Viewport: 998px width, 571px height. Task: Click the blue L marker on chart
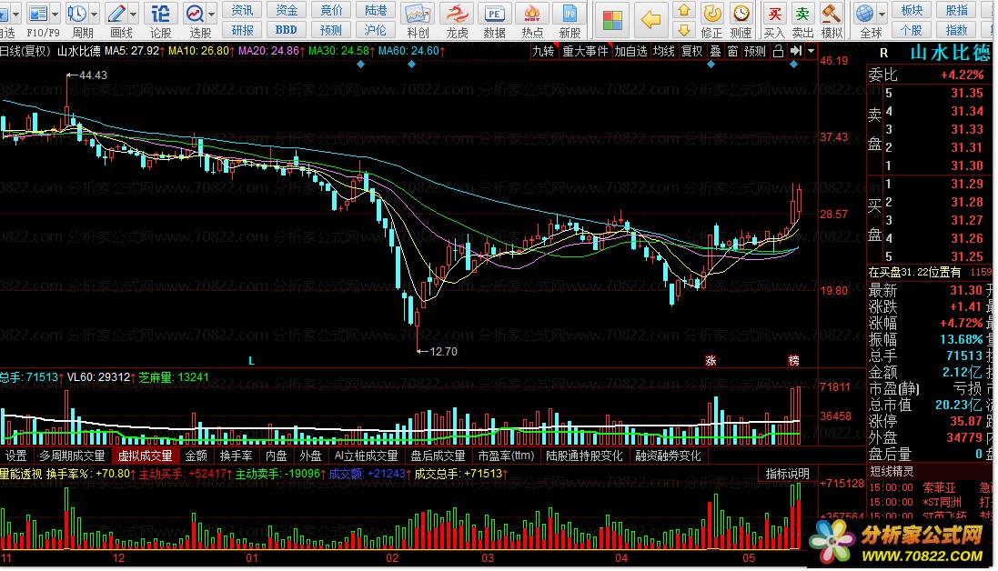[251, 361]
